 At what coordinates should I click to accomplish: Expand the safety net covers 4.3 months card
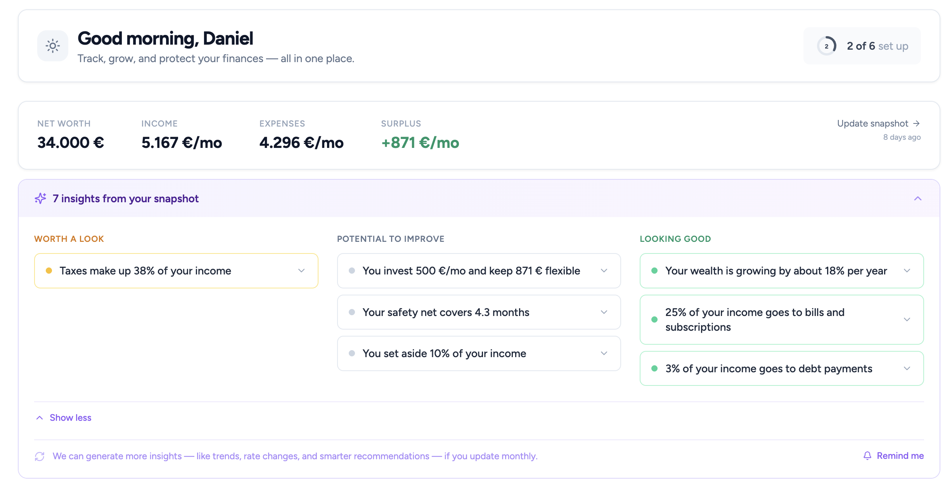604,312
